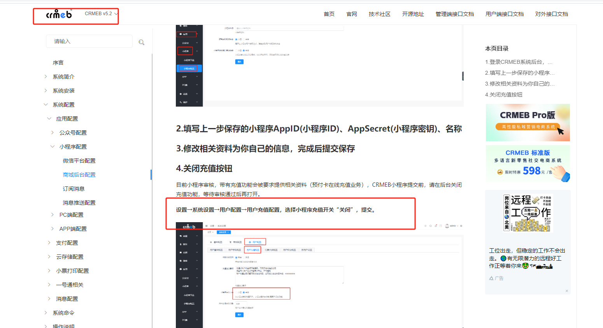Image resolution: width=603 pixels, height=328 pixels.
Task: Expand the 消息配置 chevron
Action: pos(49,299)
